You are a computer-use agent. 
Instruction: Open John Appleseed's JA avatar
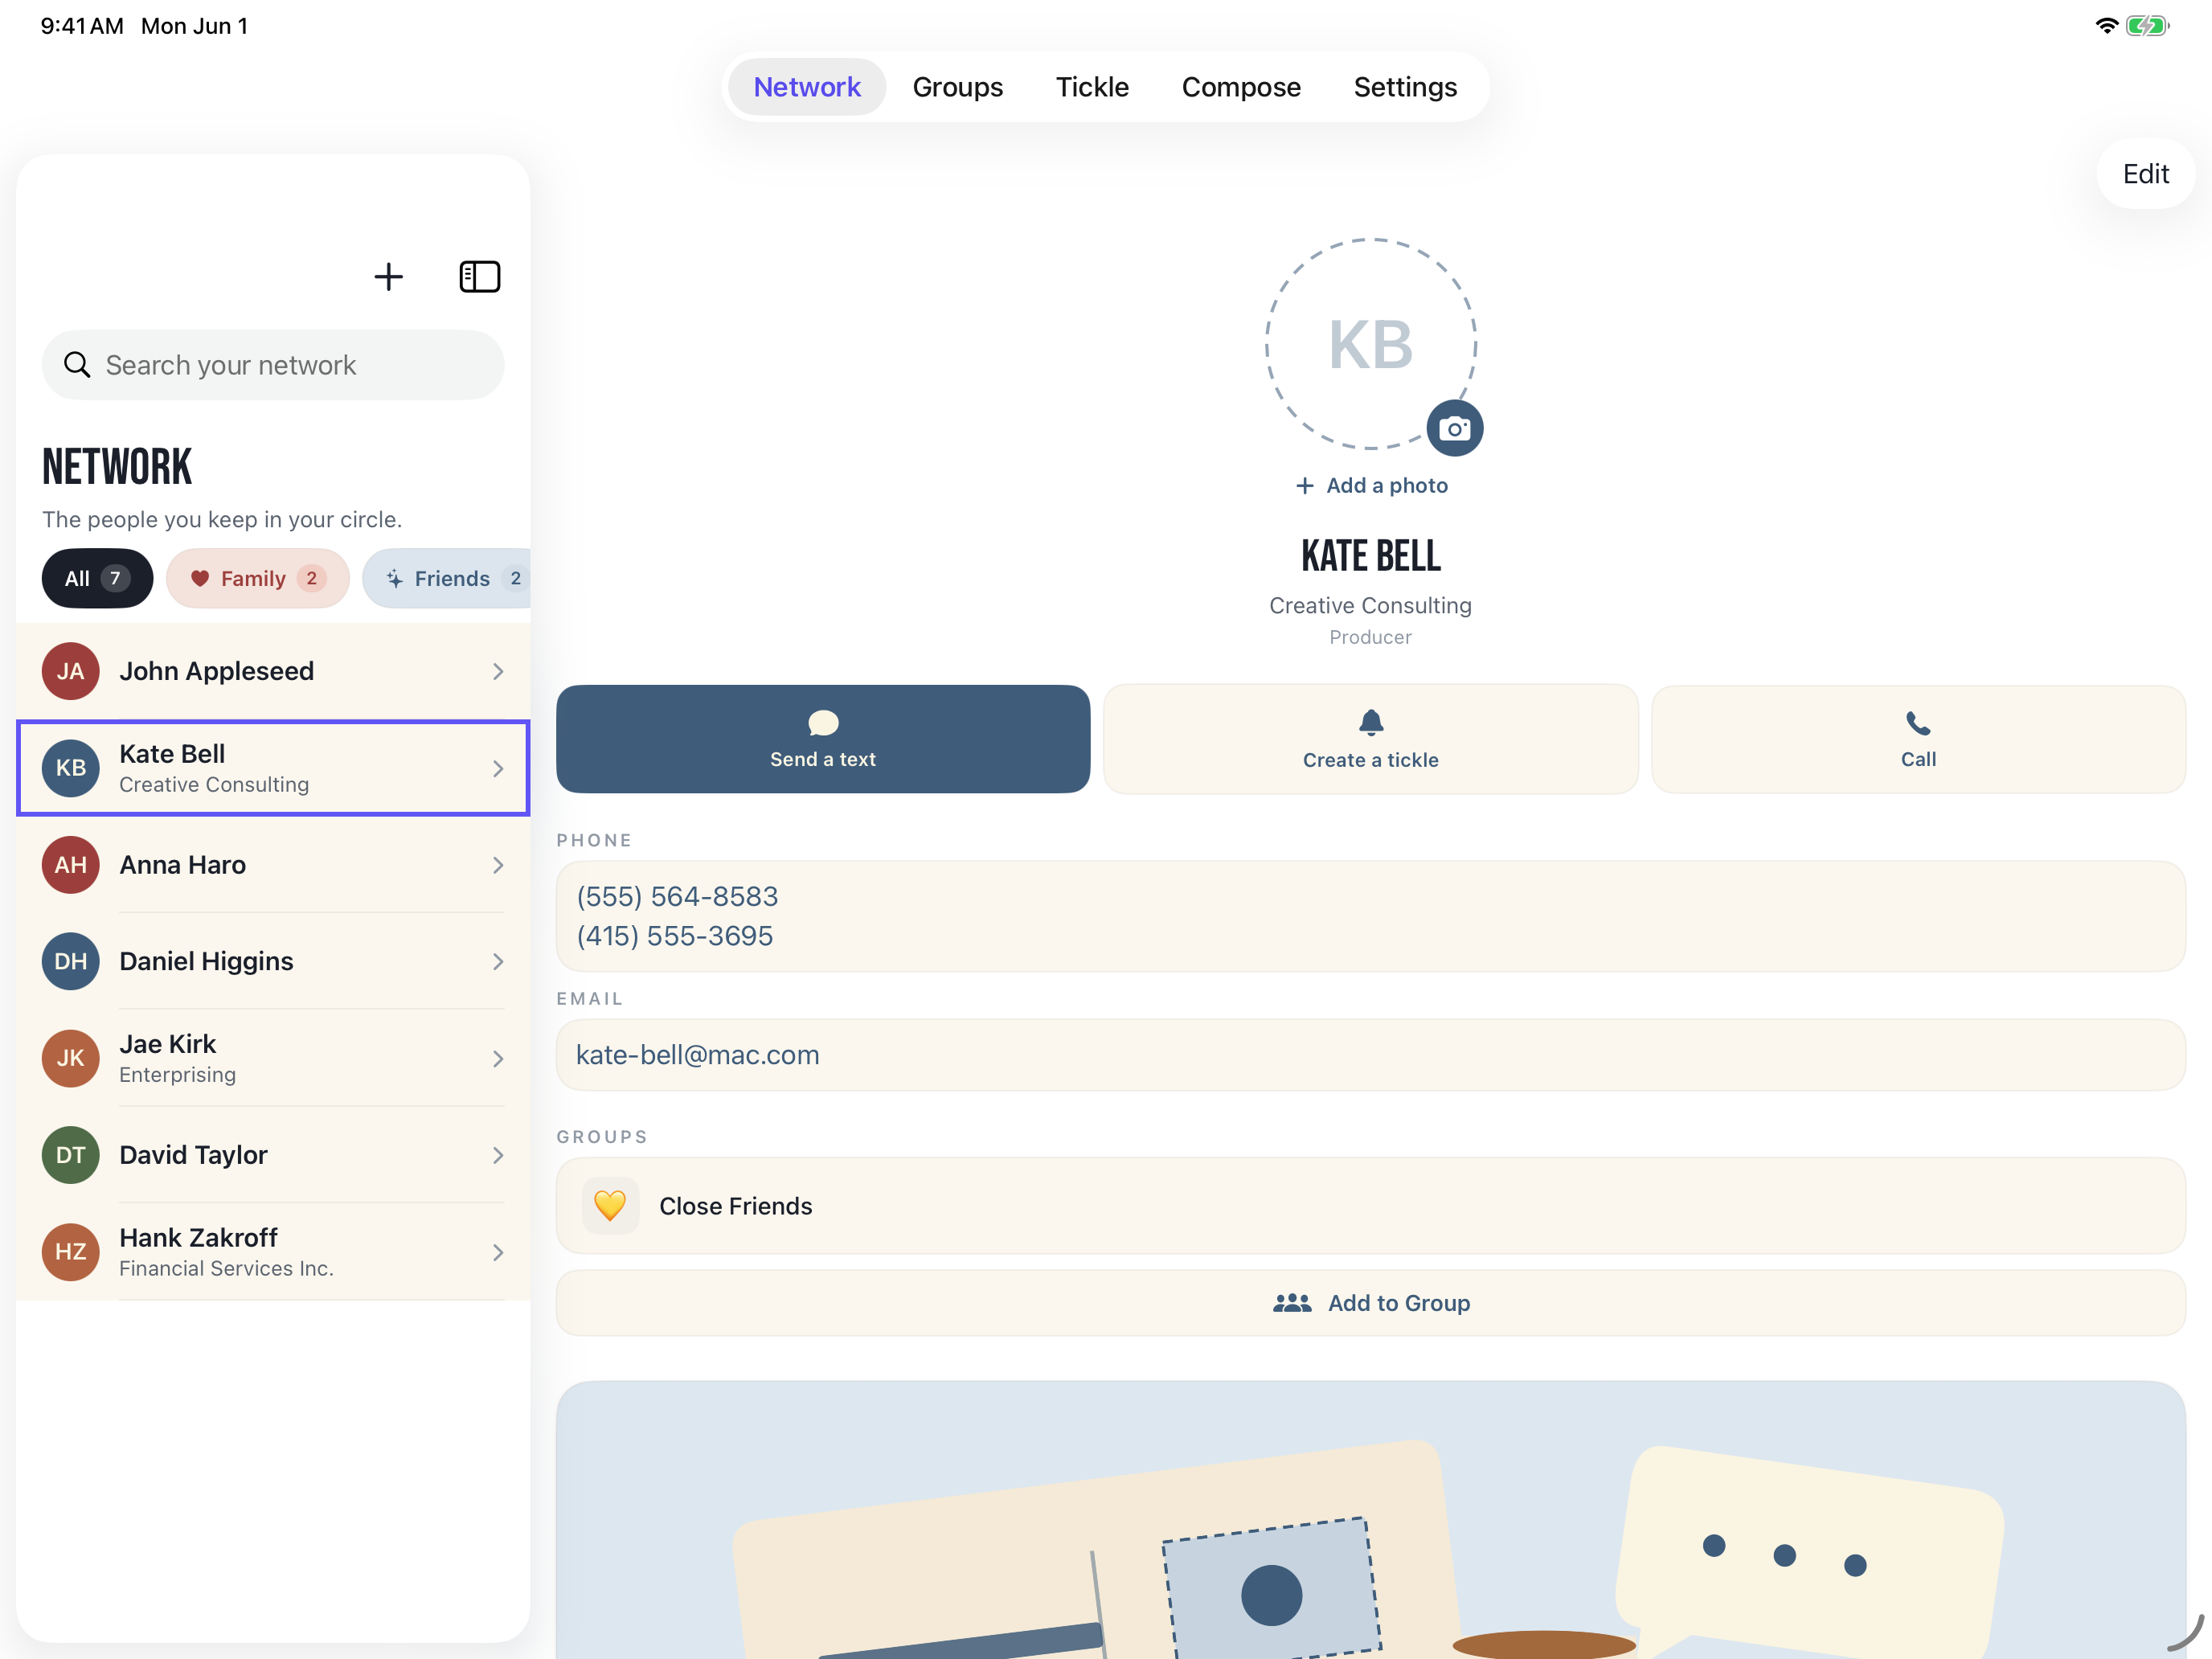[71, 671]
